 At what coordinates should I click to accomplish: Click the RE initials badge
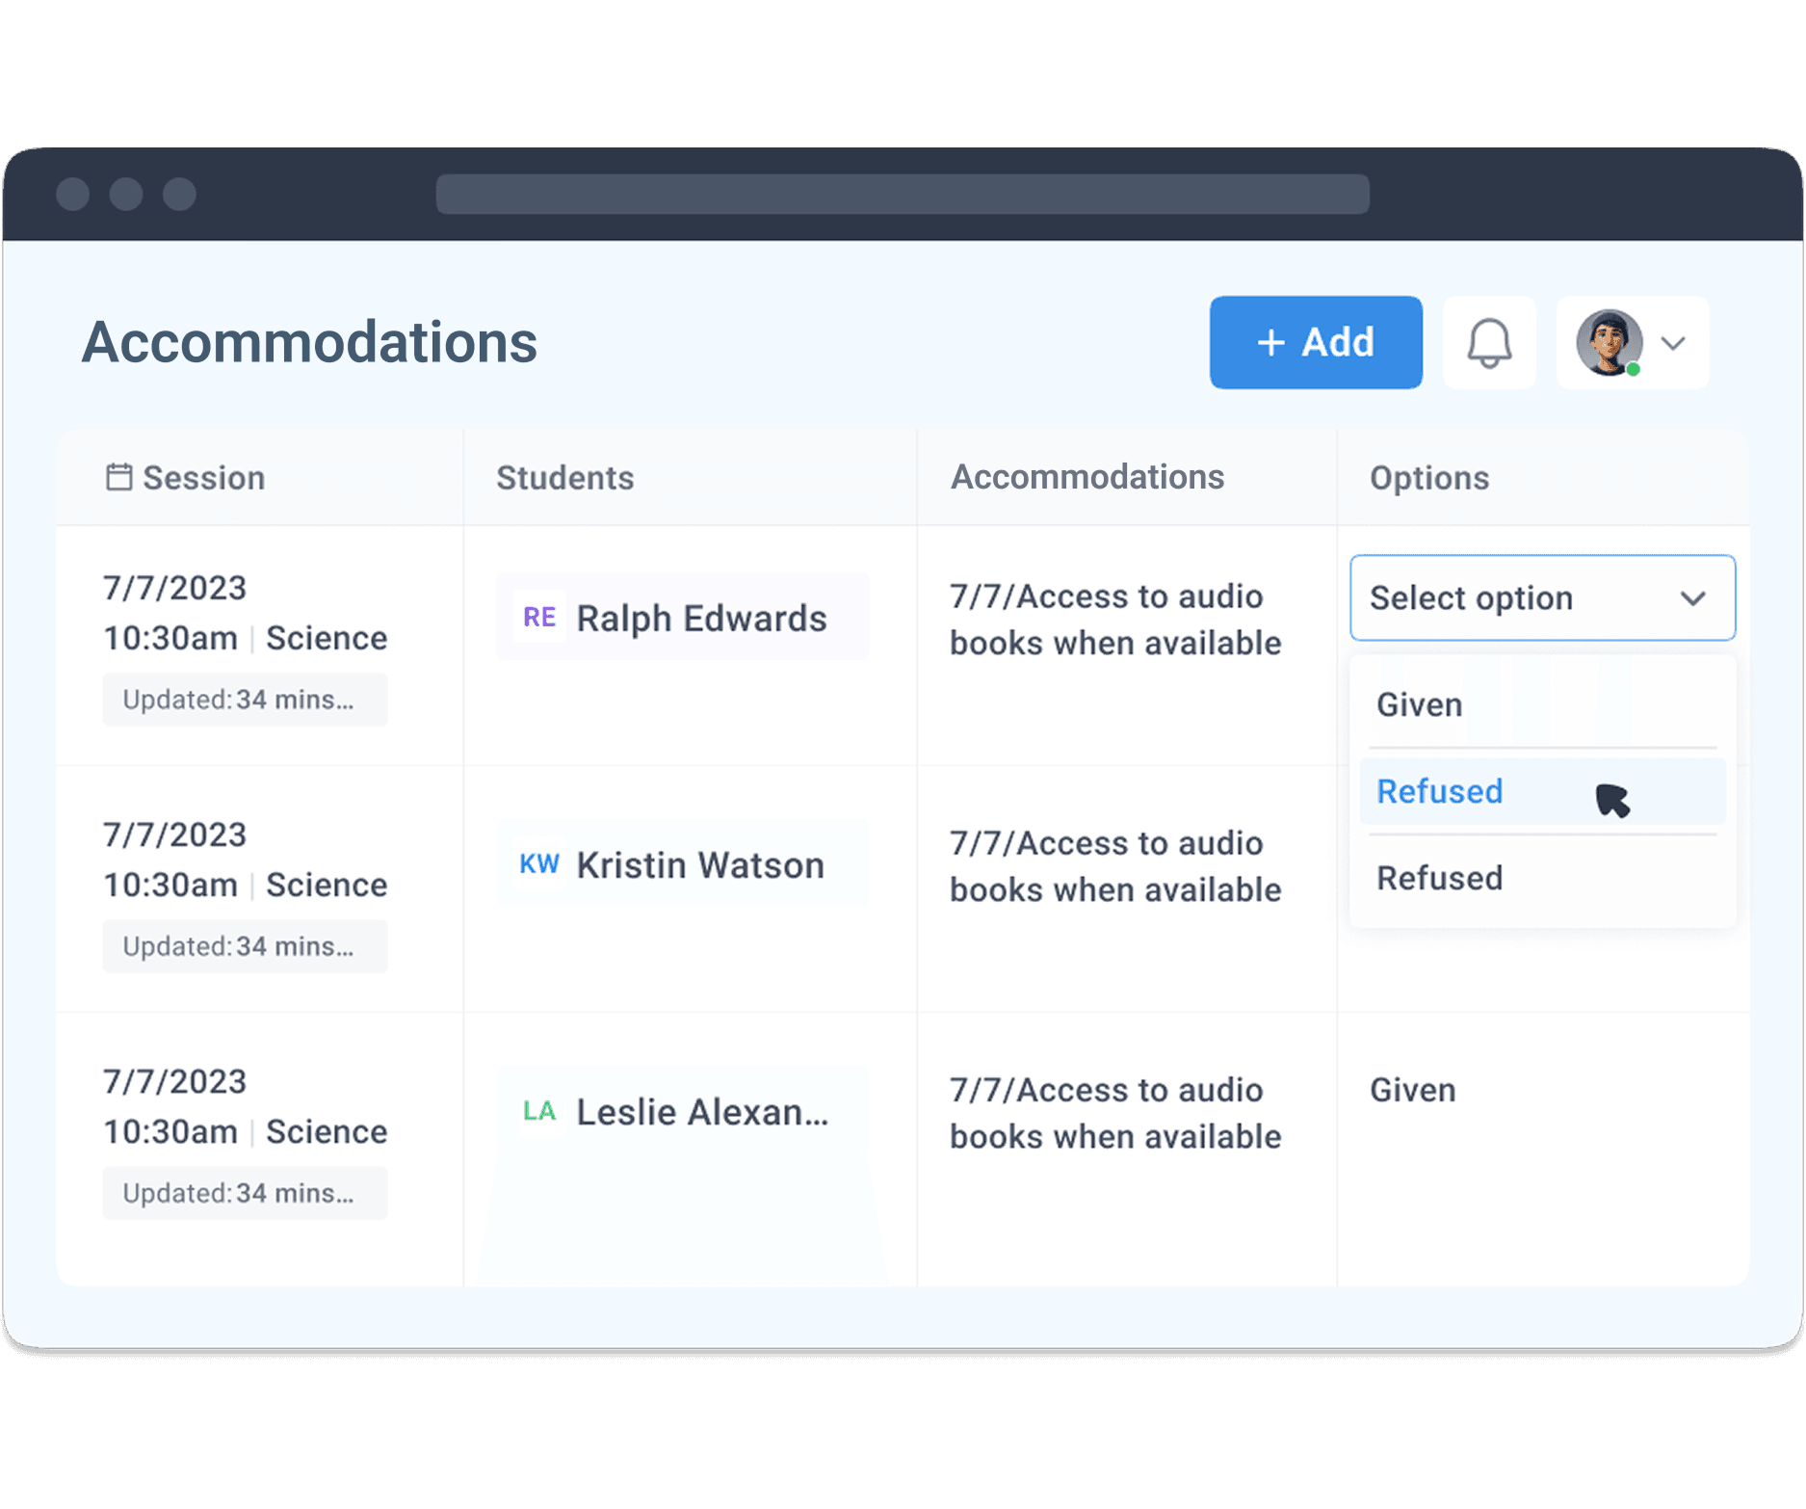tap(538, 618)
